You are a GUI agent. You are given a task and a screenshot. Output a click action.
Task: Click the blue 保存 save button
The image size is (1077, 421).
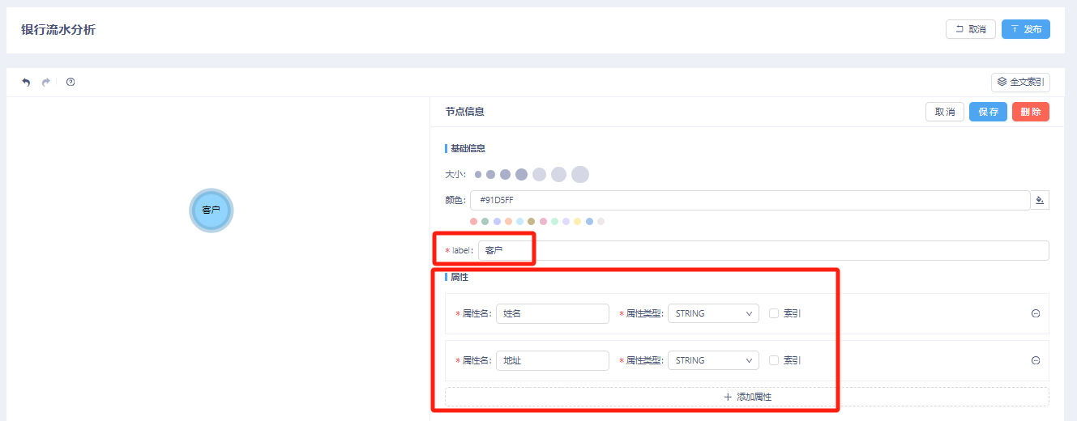988,112
